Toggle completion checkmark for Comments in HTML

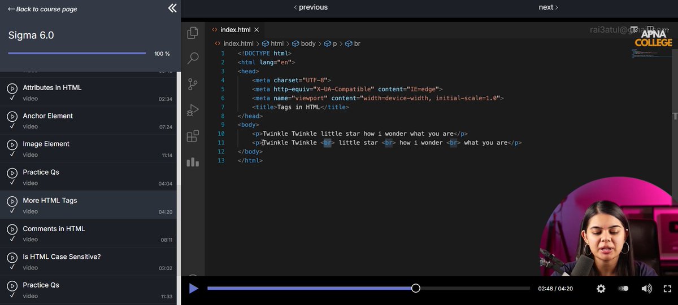[12, 239]
